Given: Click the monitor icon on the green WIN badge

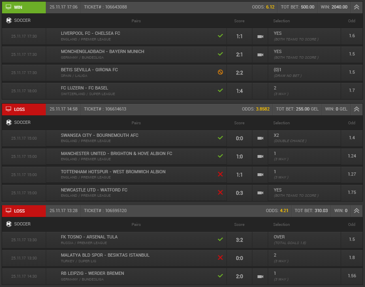Looking at the screenshot, I should point(9,7).
